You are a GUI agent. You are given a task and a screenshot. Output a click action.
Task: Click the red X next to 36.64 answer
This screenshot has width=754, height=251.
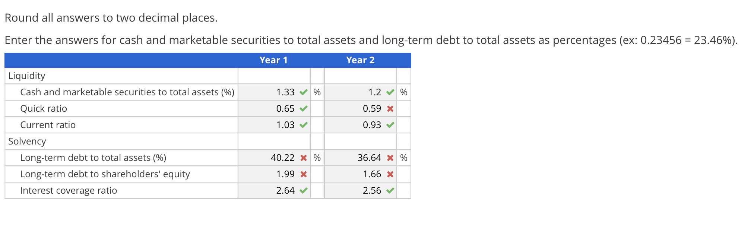(390, 158)
